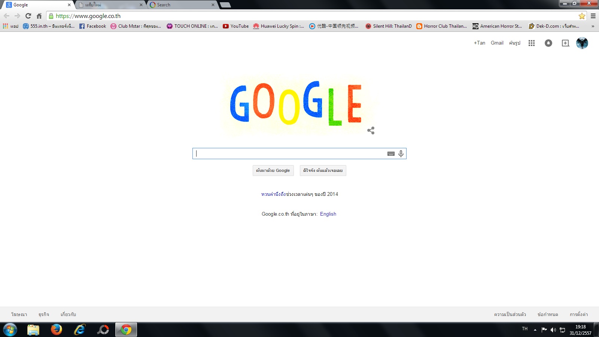The width and height of the screenshot is (599, 337).
Task: Open the Chrome menu hamburger icon
Action: [x=593, y=16]
